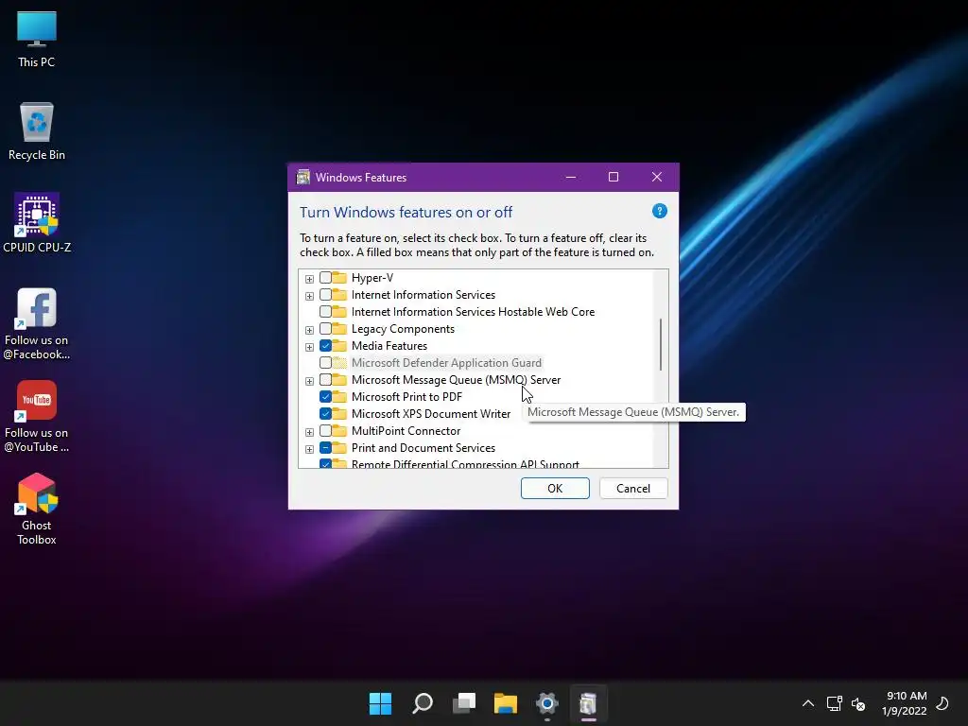The width and height of the screenshot is (968, 726).
Task: Select the CPUID CPU-Z shortcut
Action: point(37,223)
